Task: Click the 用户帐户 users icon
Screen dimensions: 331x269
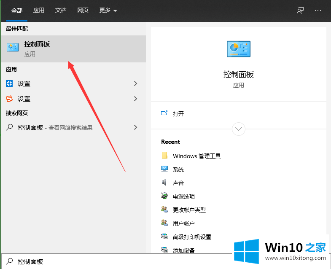Action: click(164, 223)
